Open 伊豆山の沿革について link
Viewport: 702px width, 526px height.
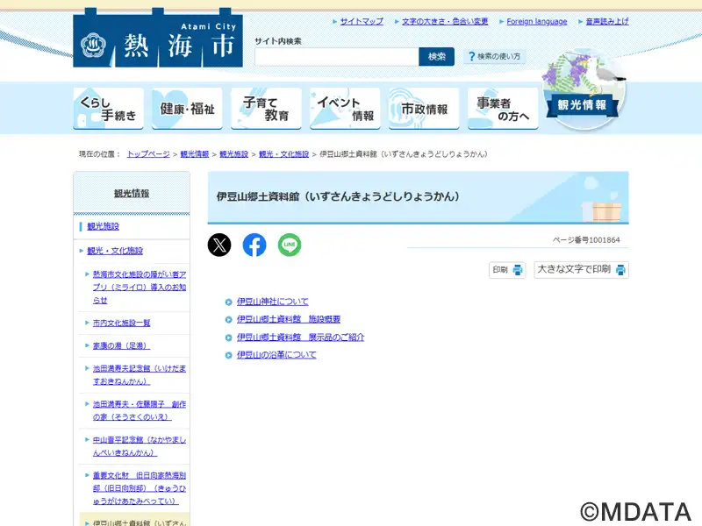pos(276,355)
